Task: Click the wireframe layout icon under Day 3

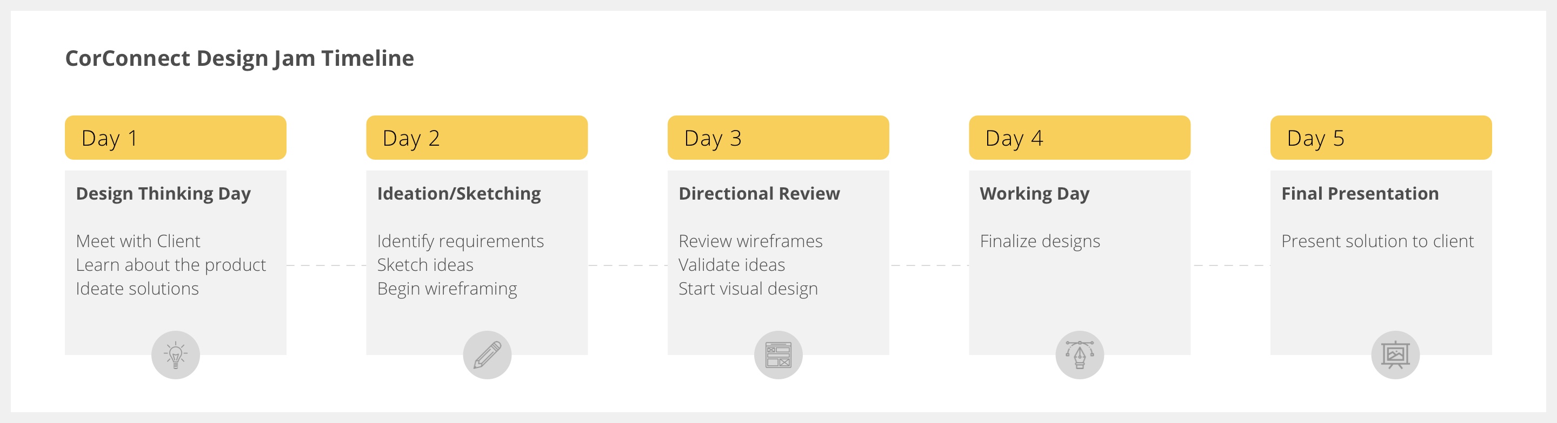Action: [778, 355]
